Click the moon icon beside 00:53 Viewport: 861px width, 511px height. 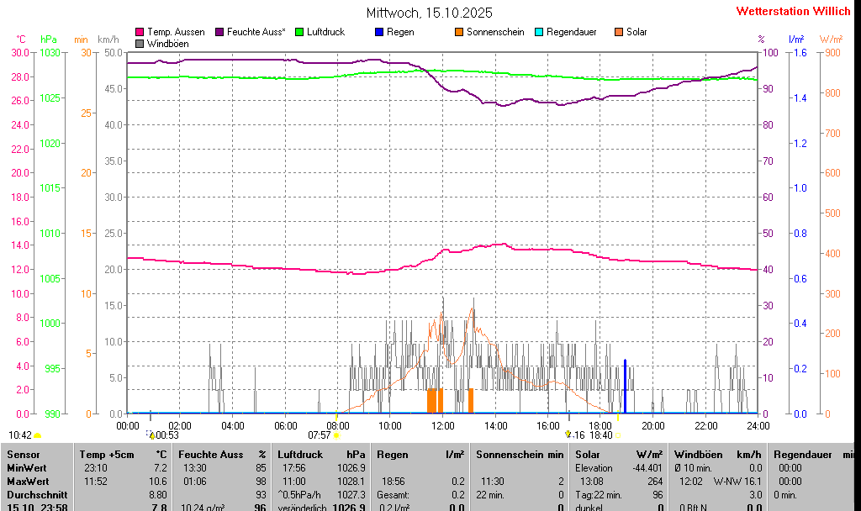(151, 435)
